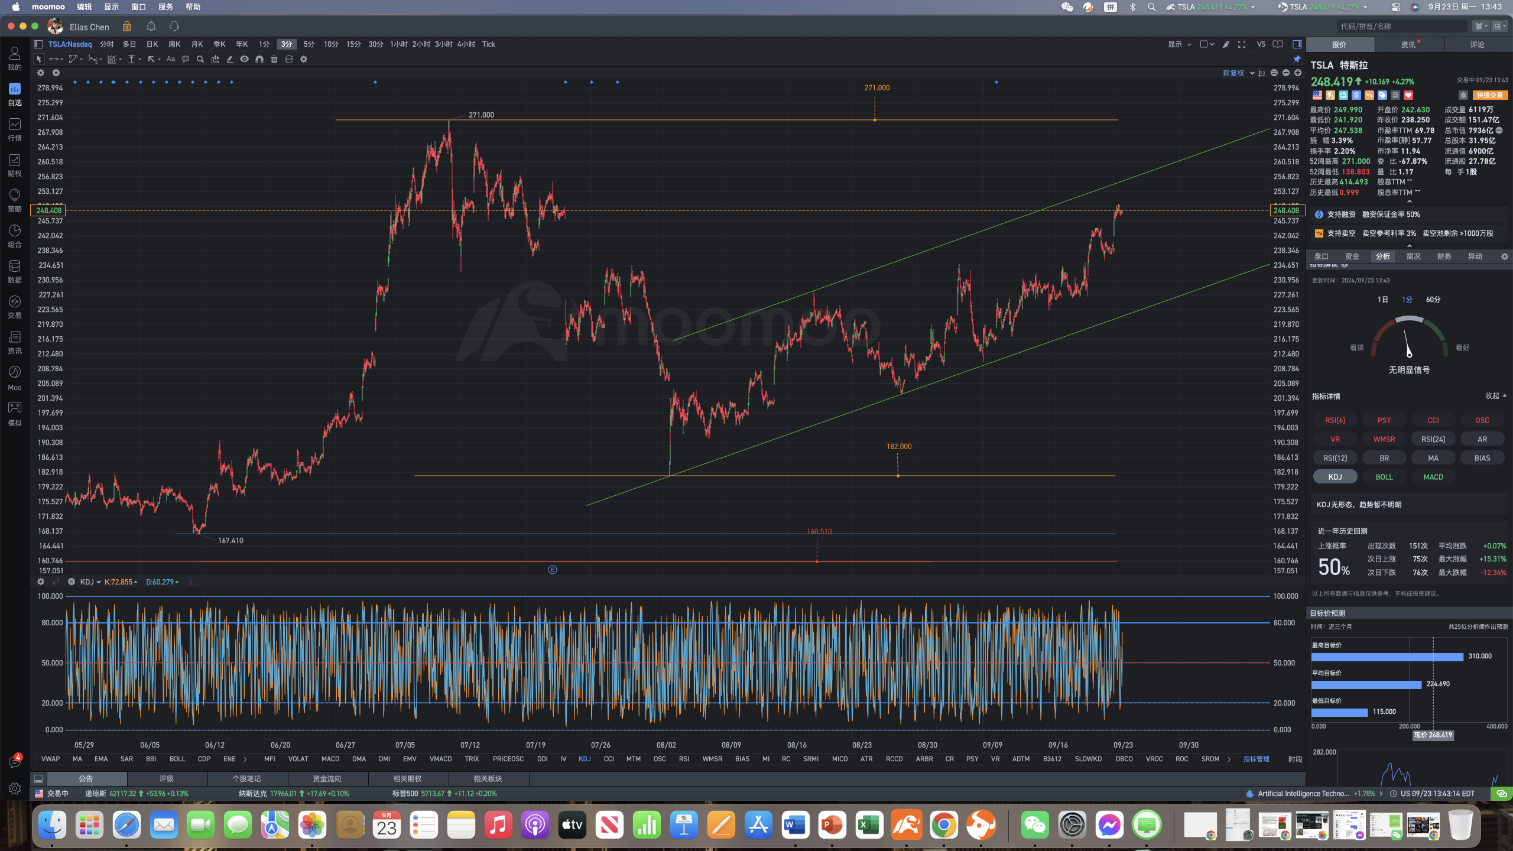Open the book guide icon
Viewport: 1513px width, 851px height.
(x=1278, y=44)
